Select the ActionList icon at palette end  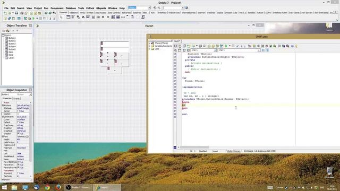(x=143, y=17)
